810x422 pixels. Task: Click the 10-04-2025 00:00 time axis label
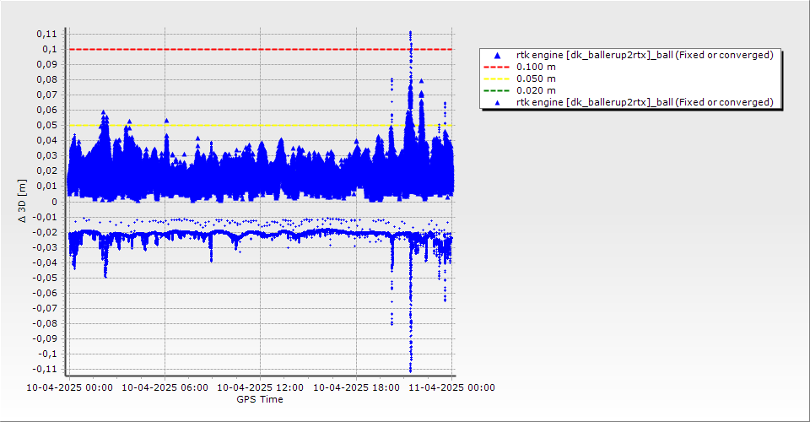69,388
